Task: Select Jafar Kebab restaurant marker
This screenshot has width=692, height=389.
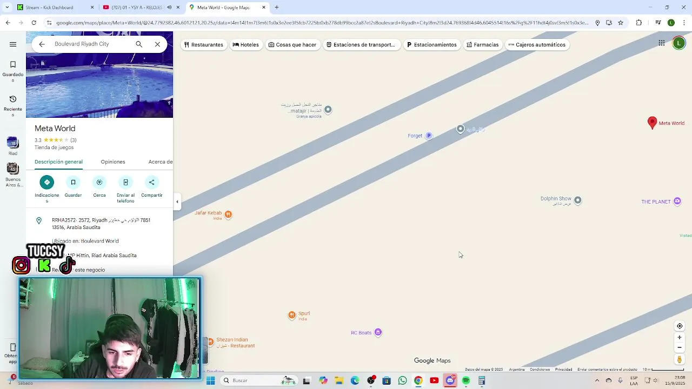Action: [228, 214]
